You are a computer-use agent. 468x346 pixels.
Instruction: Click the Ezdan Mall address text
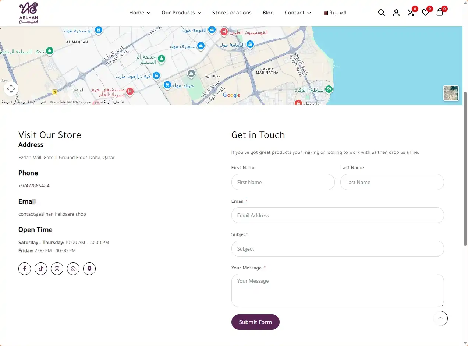click(67, 158)
